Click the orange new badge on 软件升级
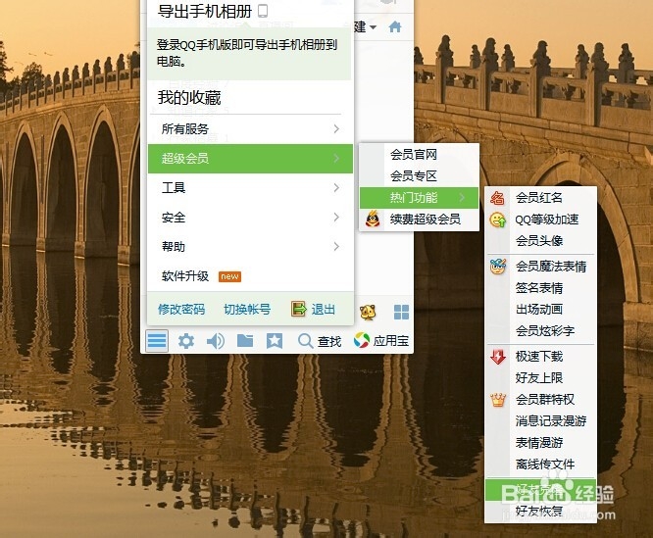Viewport: 653px width, 538px height. (229, 276)
